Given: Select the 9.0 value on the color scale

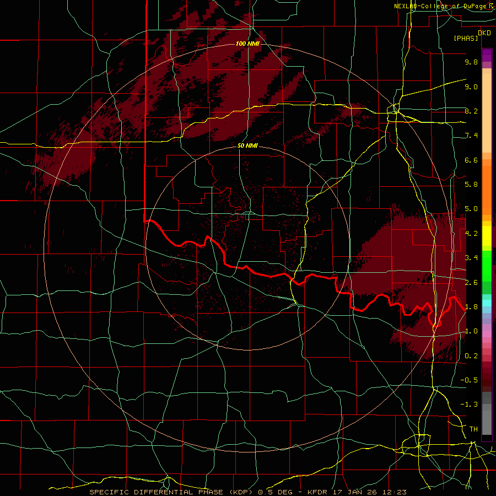Looking at the screenshot, I should [471, 87].
